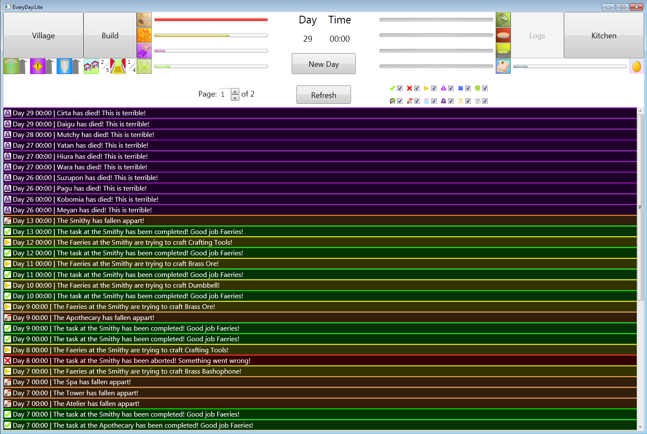Image resolution: width=647 pixels, height=434 pixels.
Task: Click the house construction filter icon
Action: pyautogui.click(x=392, y=101)
